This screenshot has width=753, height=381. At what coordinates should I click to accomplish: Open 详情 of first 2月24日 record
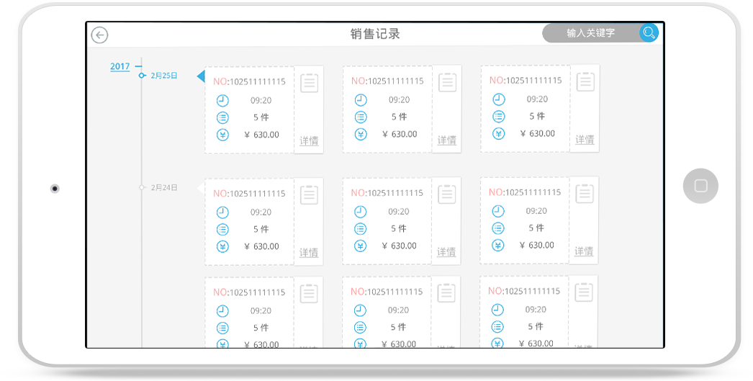pos(309,253)
